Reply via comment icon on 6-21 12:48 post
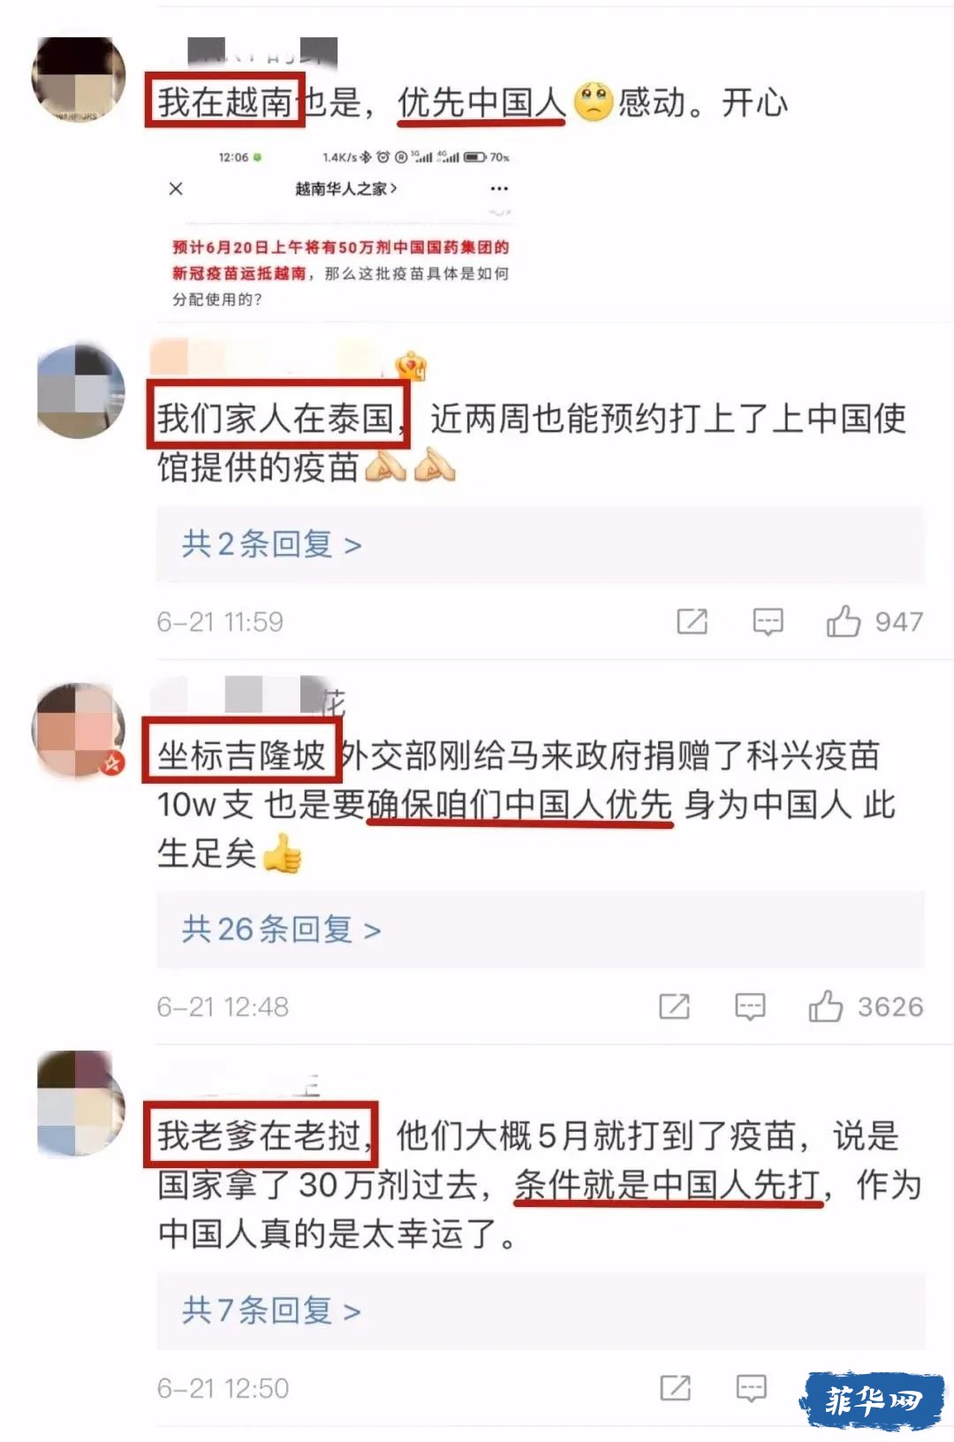This screenshot has width=954, height=1442. click(750, 1006)
